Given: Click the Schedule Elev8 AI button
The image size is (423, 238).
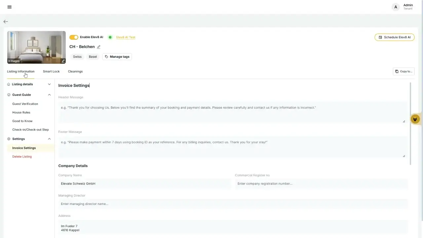Looking at the screenshot, I should click(394, 37).
